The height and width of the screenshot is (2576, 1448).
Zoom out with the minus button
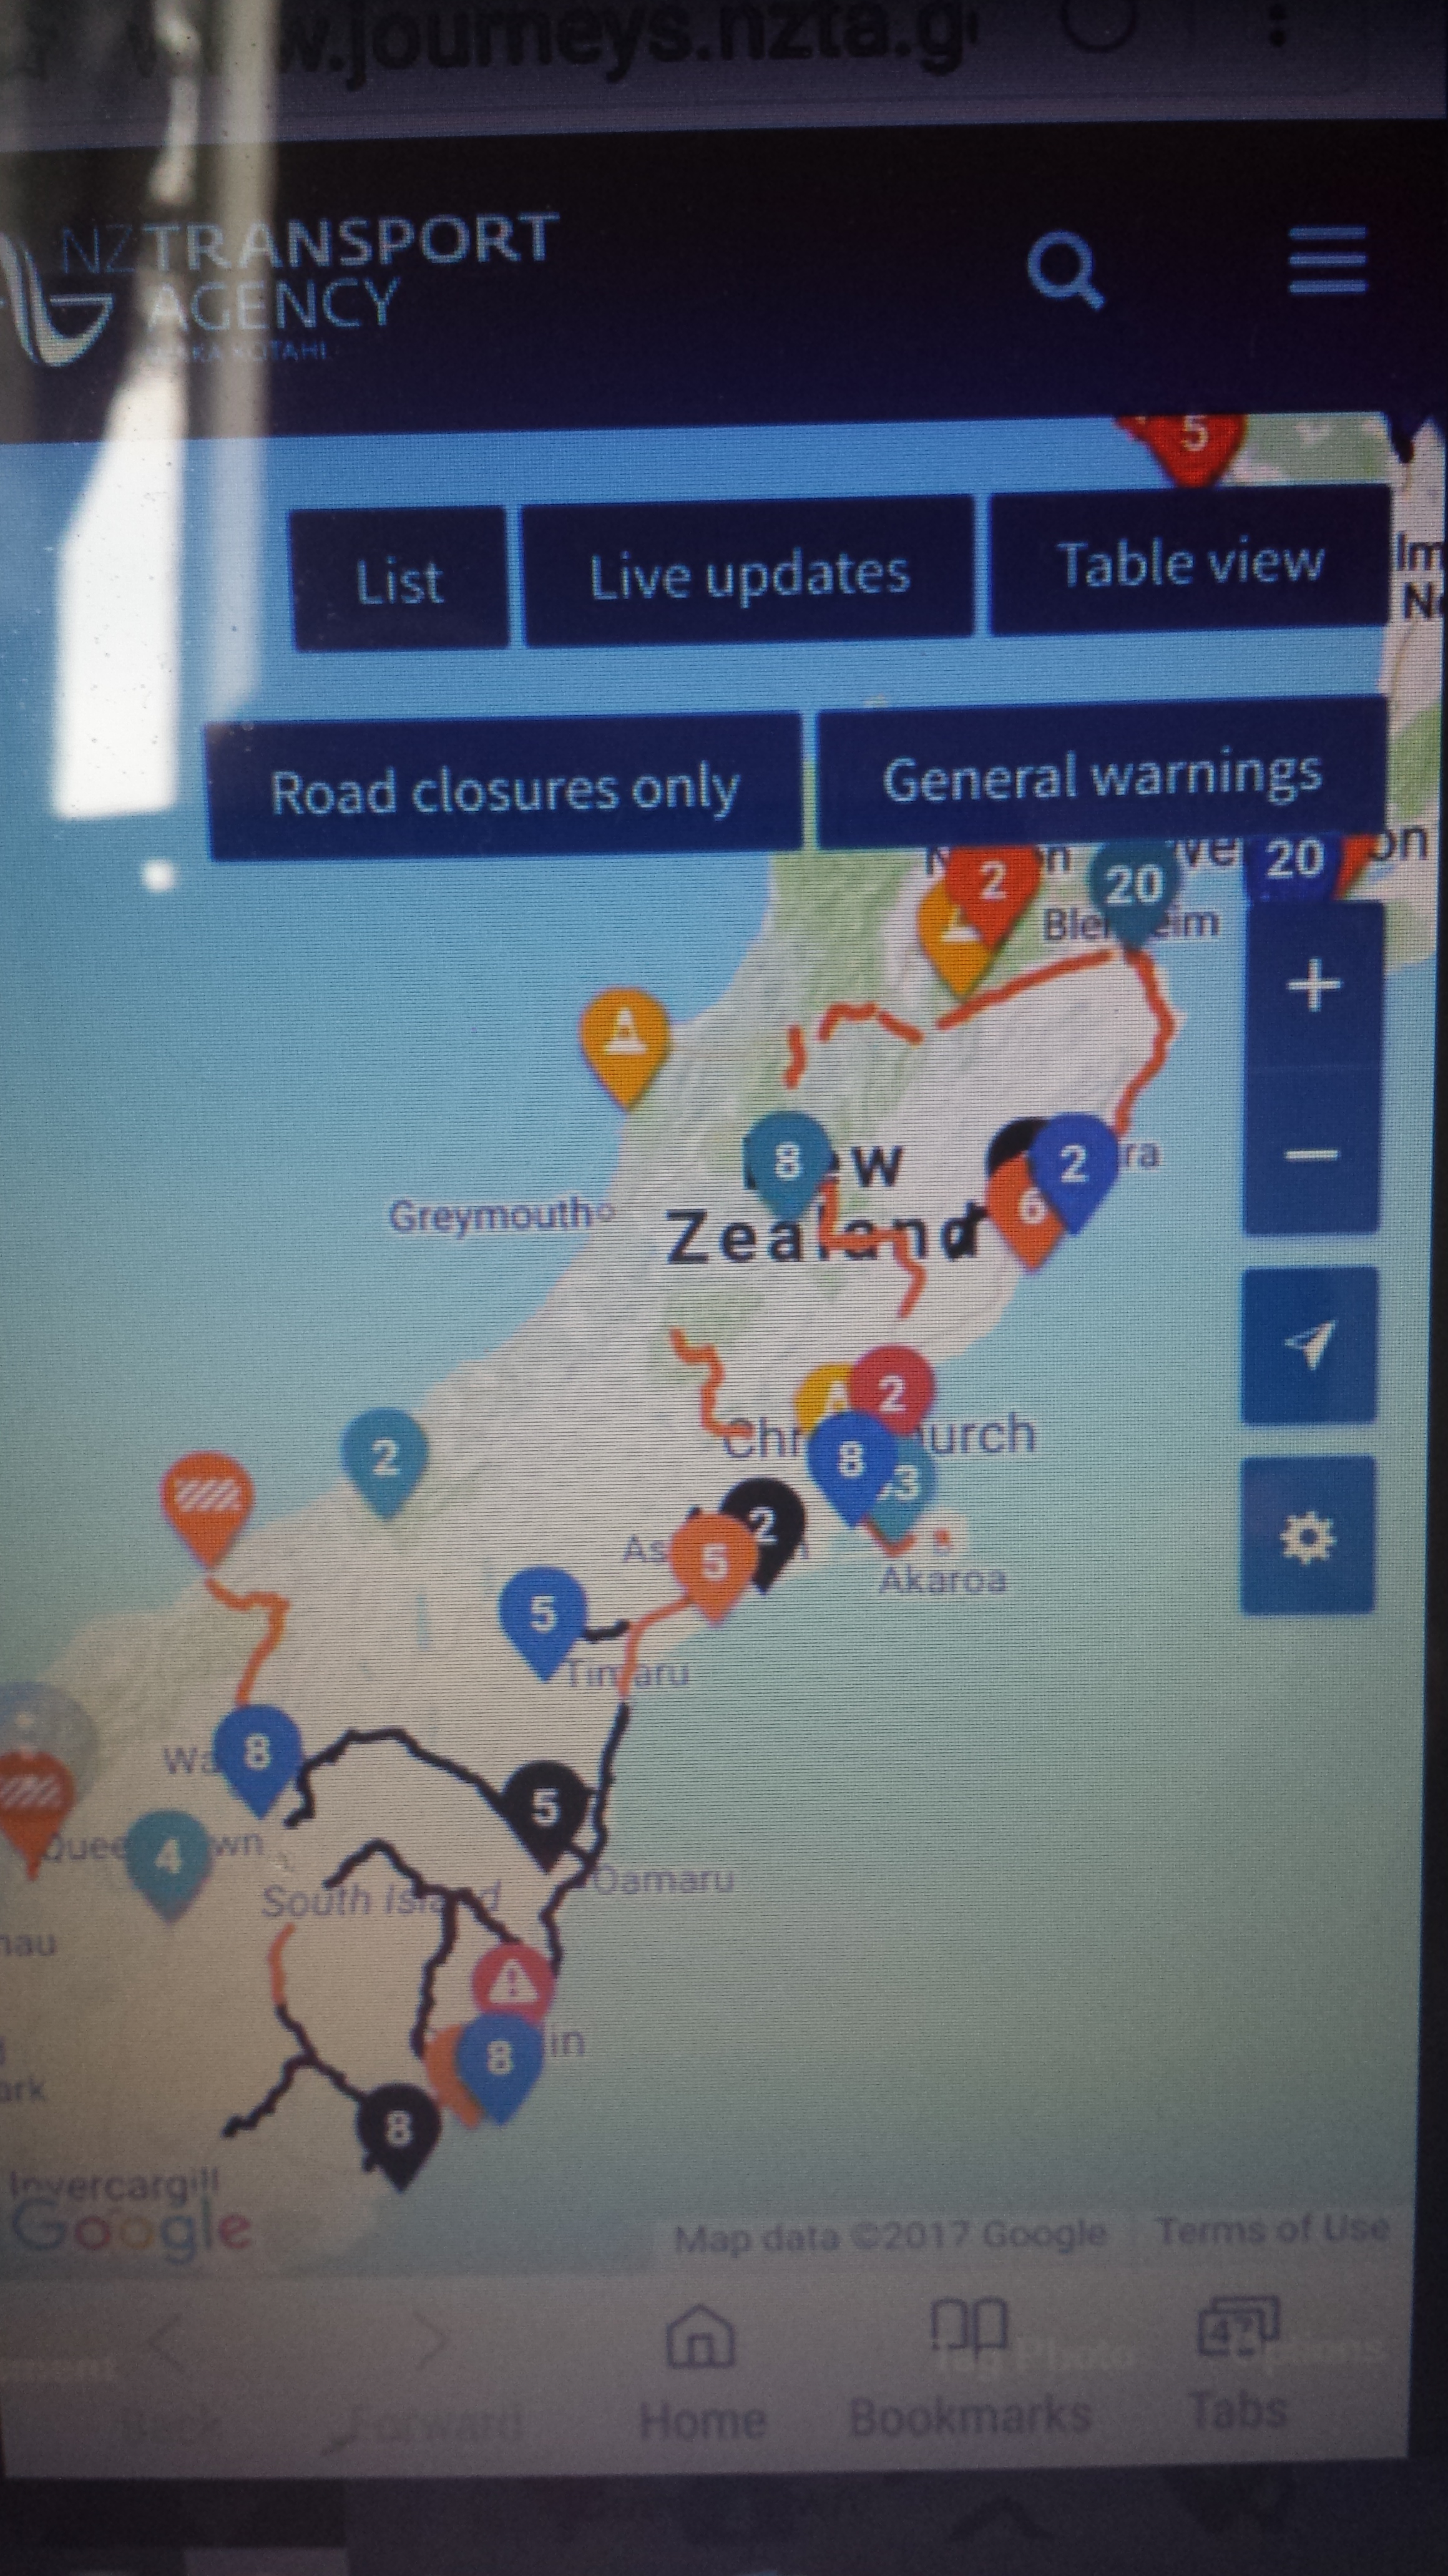click(1311, 1154)
